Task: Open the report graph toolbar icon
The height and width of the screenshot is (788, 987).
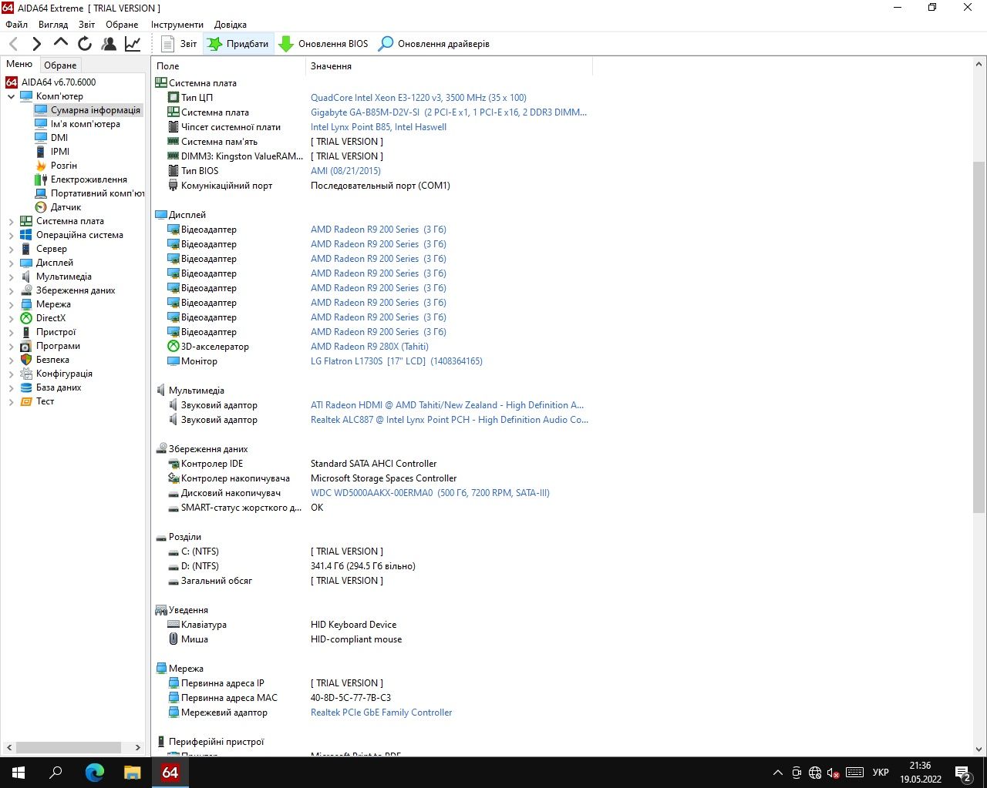Action: coord(133,44)
